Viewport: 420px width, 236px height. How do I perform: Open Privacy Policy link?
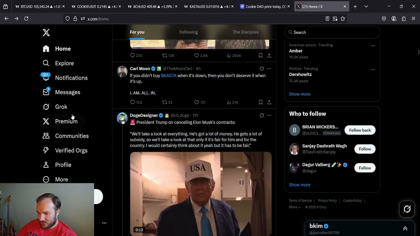pos(327,201)
